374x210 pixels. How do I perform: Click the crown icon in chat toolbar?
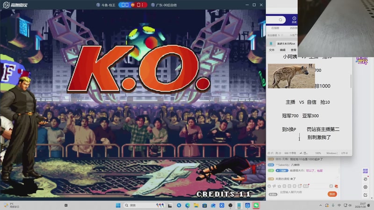coord(279,186)
